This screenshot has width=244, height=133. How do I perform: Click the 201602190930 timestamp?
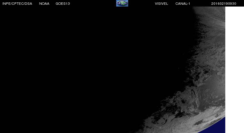[x=223, y=4]
